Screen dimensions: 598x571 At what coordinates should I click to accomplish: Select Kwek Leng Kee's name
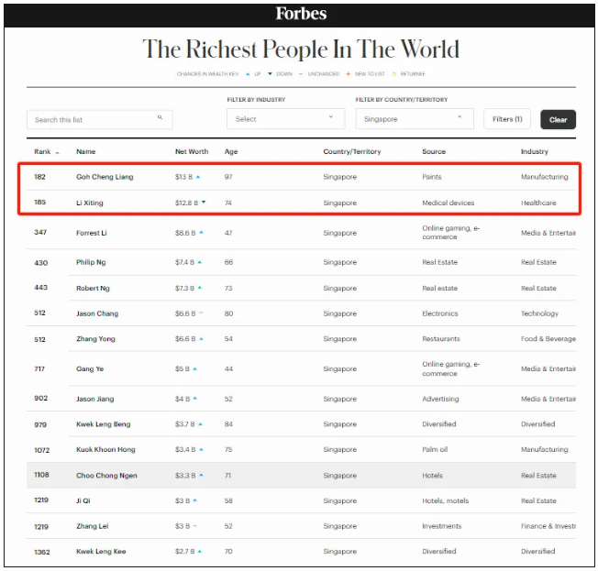101,552
